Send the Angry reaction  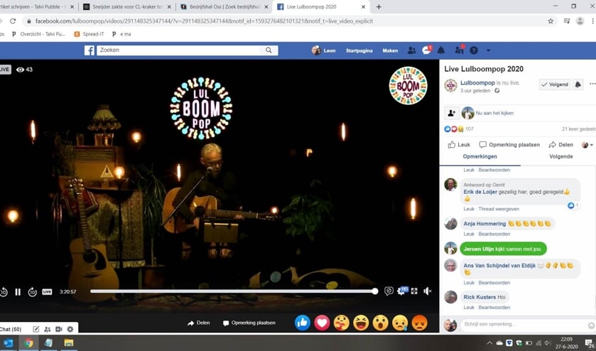point(419,323)
